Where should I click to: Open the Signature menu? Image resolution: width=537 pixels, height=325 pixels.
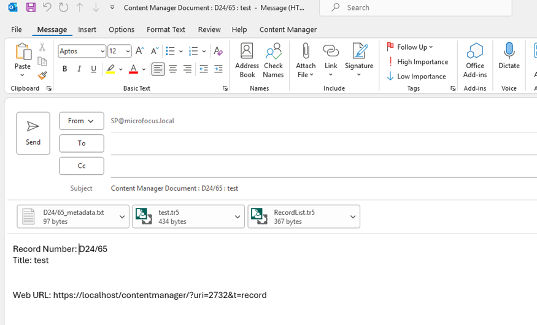tap(359, 61)
